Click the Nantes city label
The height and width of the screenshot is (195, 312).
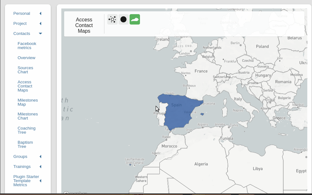[186, 73]
